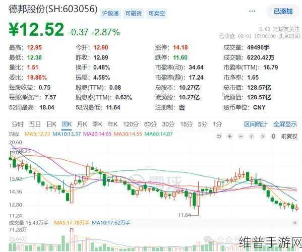Click the 量比 value 1.51
The width and height of the screenshot is (302, 252).
click(33, 68)
